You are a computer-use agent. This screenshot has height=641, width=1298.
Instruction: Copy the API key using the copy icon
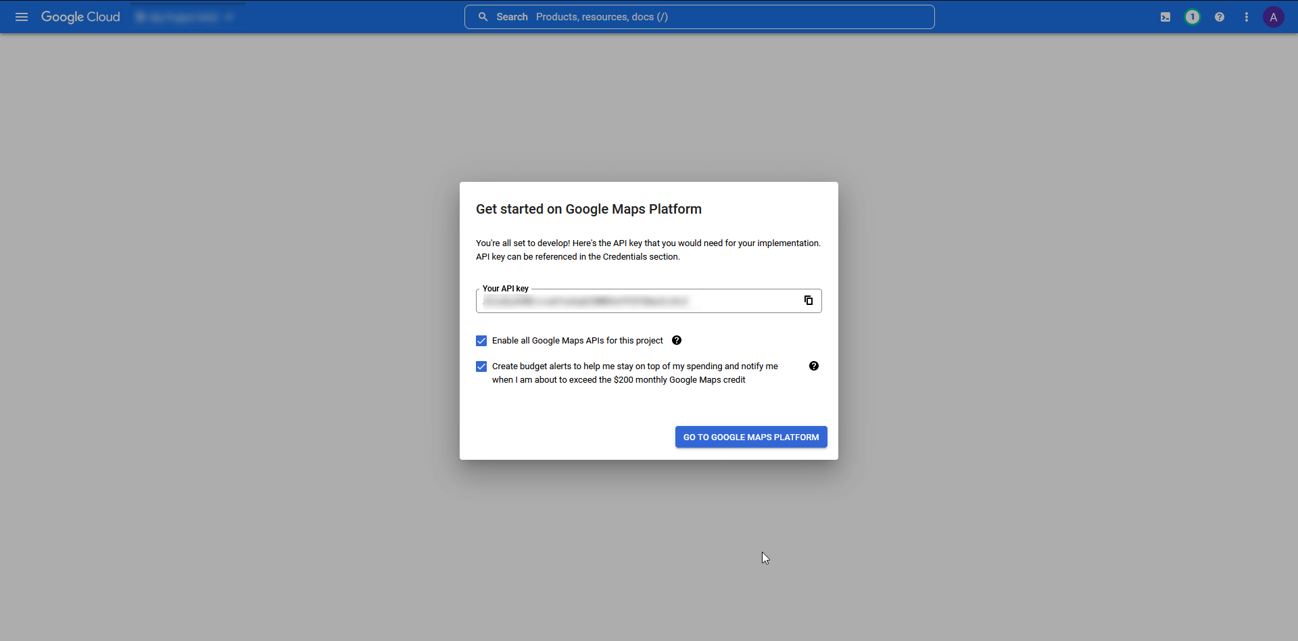pyautogui.click(x=809, y=300)
